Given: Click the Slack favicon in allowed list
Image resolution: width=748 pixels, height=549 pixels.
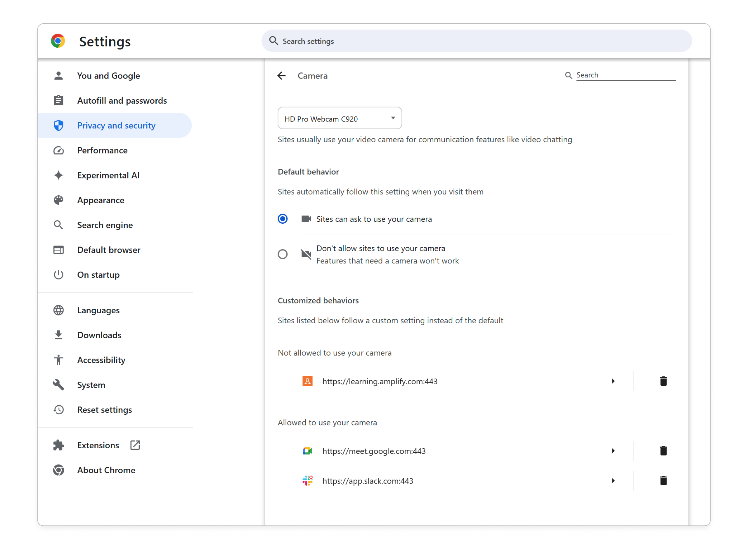Looking at the screenshot, I should (x=307, y=481).
